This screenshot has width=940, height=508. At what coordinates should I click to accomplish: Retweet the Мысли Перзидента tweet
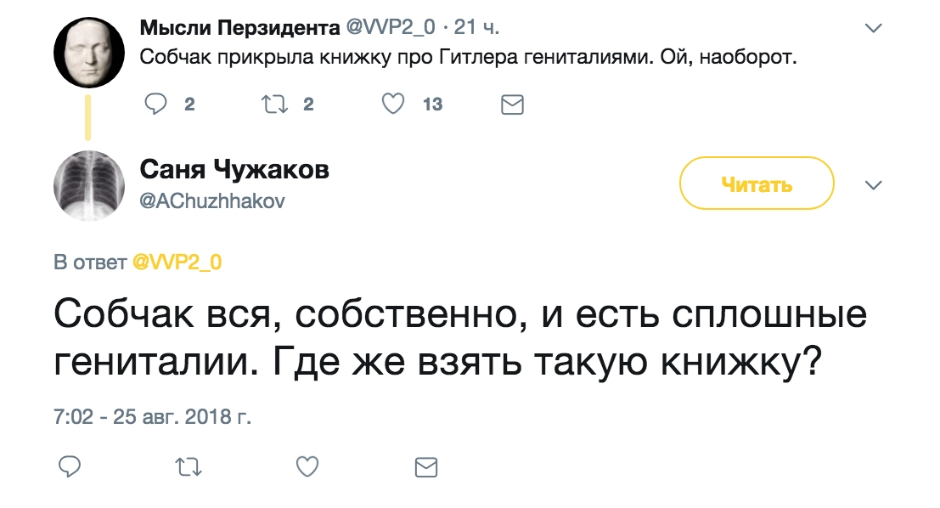(278, 104)
